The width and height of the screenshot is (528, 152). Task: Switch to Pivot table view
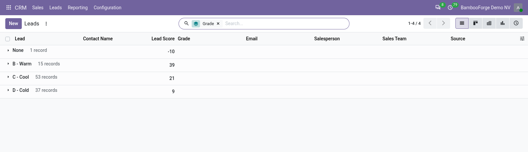(489, 23)
